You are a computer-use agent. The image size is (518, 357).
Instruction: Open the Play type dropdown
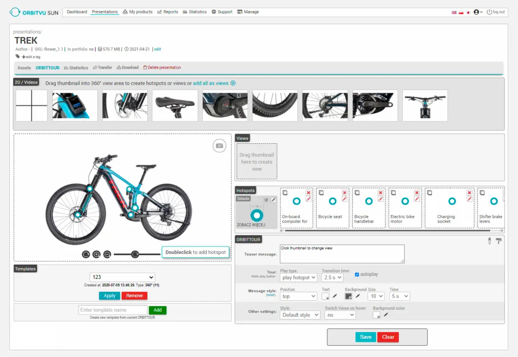tap(298, 278)
